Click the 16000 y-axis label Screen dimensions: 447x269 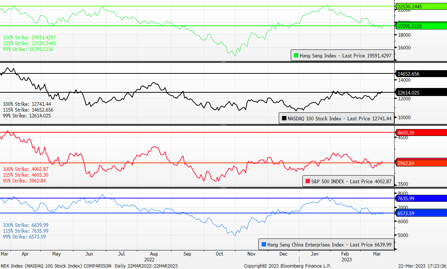404,48
